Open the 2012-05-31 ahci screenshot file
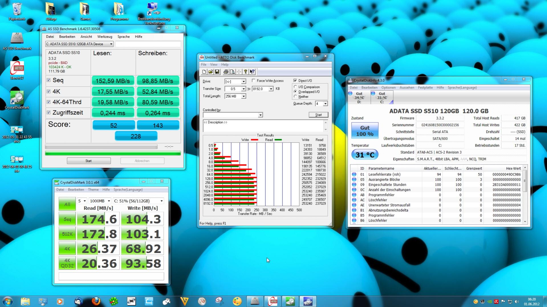This screenshot has height=307, width=547. pos(17,134)
